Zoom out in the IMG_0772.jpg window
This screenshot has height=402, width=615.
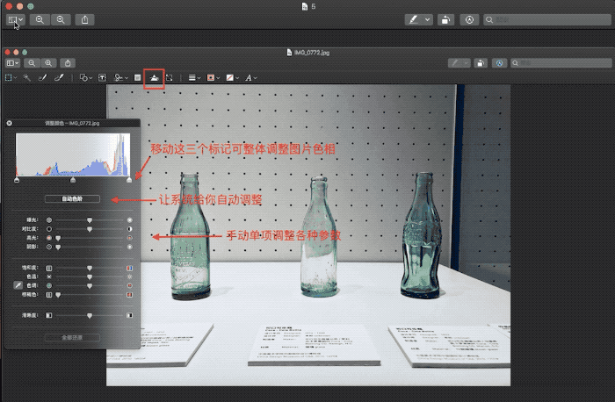click(32, 63)
